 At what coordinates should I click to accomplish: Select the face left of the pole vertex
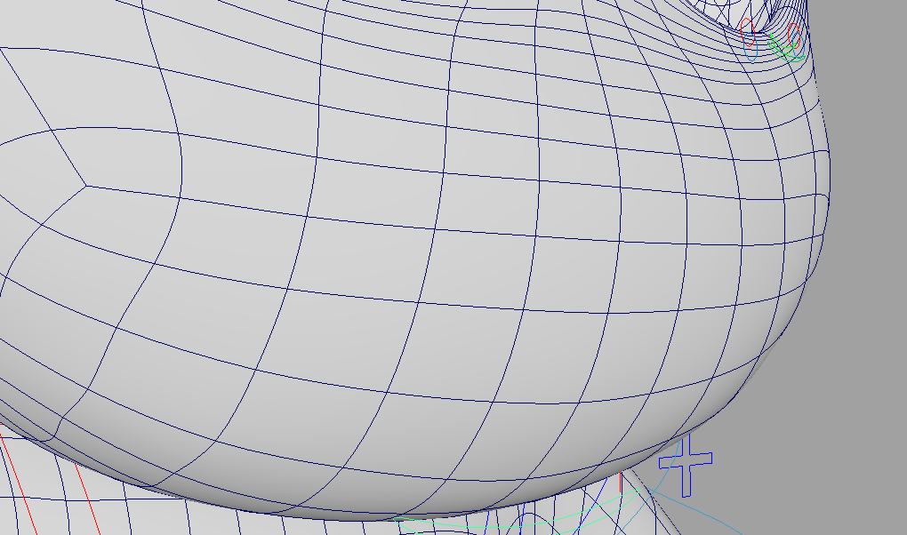coord(36,178)
